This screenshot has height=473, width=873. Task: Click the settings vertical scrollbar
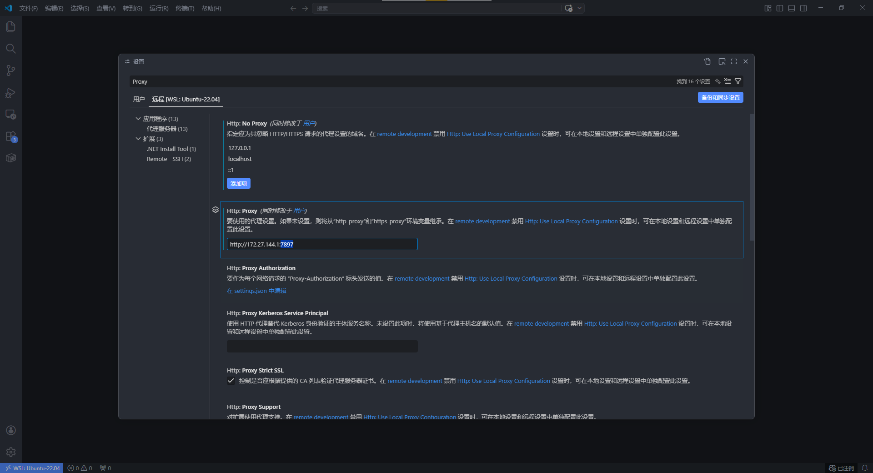[x=752, y=177]
